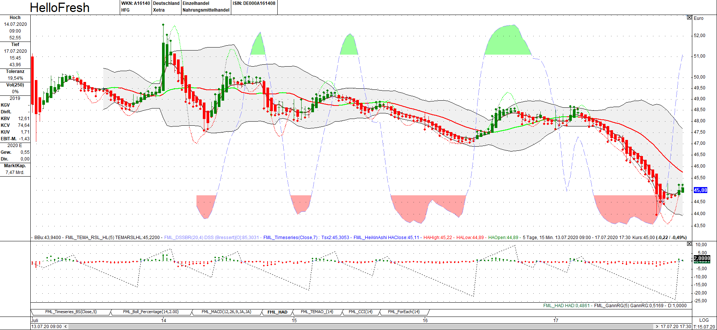Click the Deutschland country label
Image resolution: width=717 pixels, height=330 pixels.
[x=166, y=3]
